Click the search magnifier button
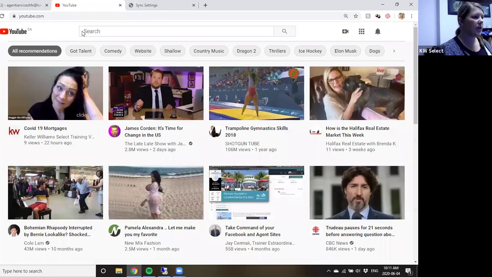492x277 pixels. [x=284, y=32]
